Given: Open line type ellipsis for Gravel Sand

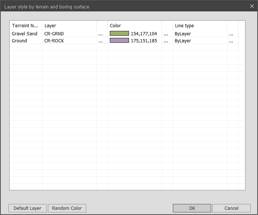Looking at the screenshot, I should [x=231, y=34].
